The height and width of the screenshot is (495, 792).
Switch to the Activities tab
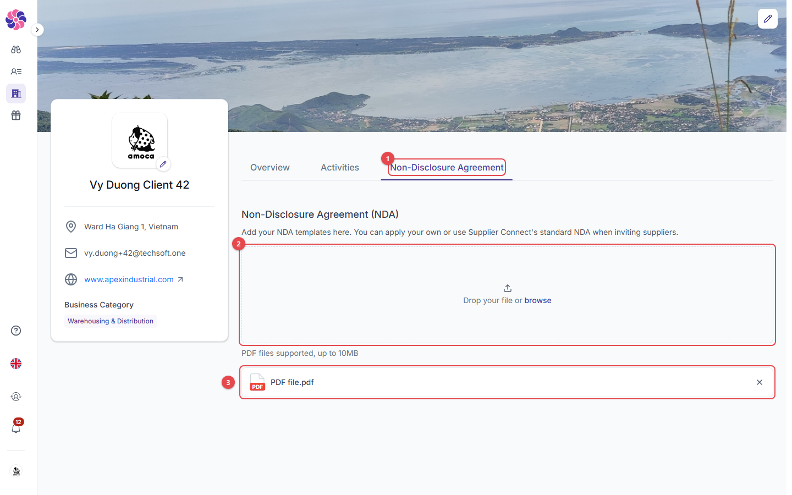pyautogui.click(x=340, y=168)
